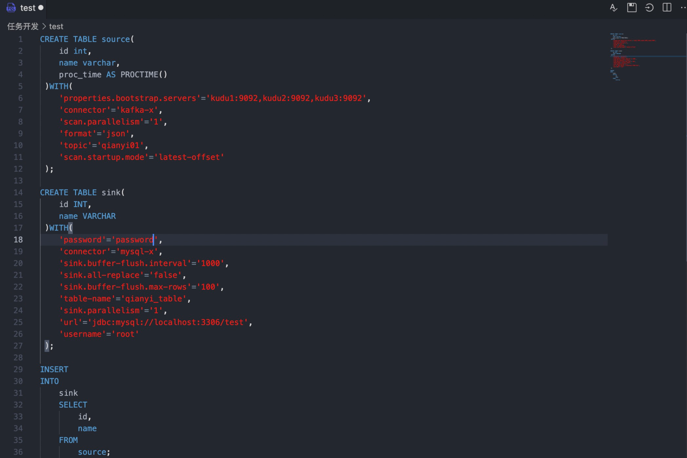
Task: Click the SELECT keyword on line 32
Action: 73,405
